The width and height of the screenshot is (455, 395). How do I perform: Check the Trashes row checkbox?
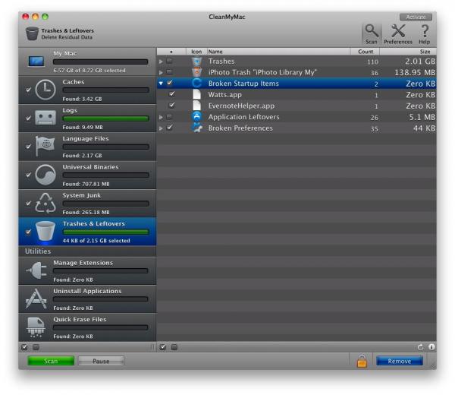(169, 61)
